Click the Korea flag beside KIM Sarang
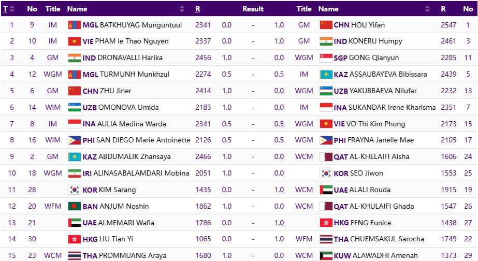The width and height of the screenshot is (478, 261). (x=74, y=190)
